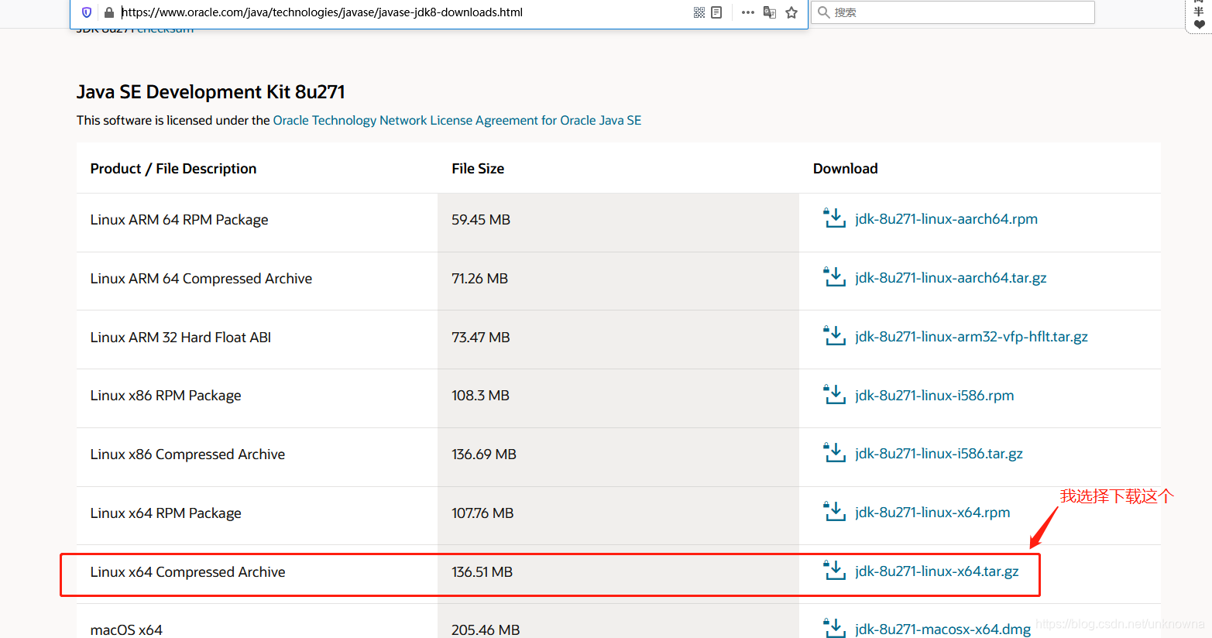Click the 'Download' column header
The height and width of the screenshot is (638, 1212).
tap(846, 169)
